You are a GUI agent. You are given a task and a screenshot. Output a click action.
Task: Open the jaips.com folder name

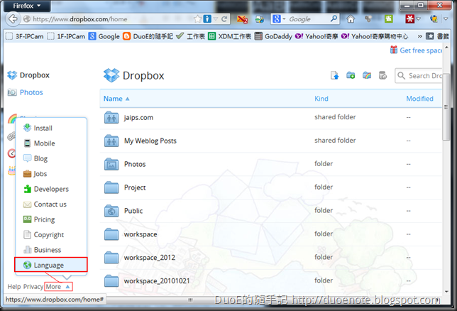(138, 118)
